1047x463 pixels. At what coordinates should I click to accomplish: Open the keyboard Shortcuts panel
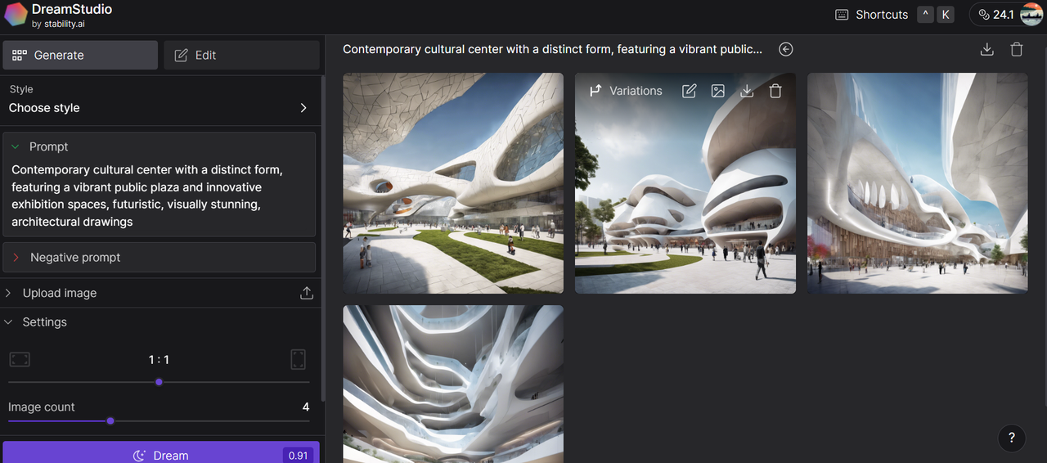pyautogui.click(x=872, y=15)
